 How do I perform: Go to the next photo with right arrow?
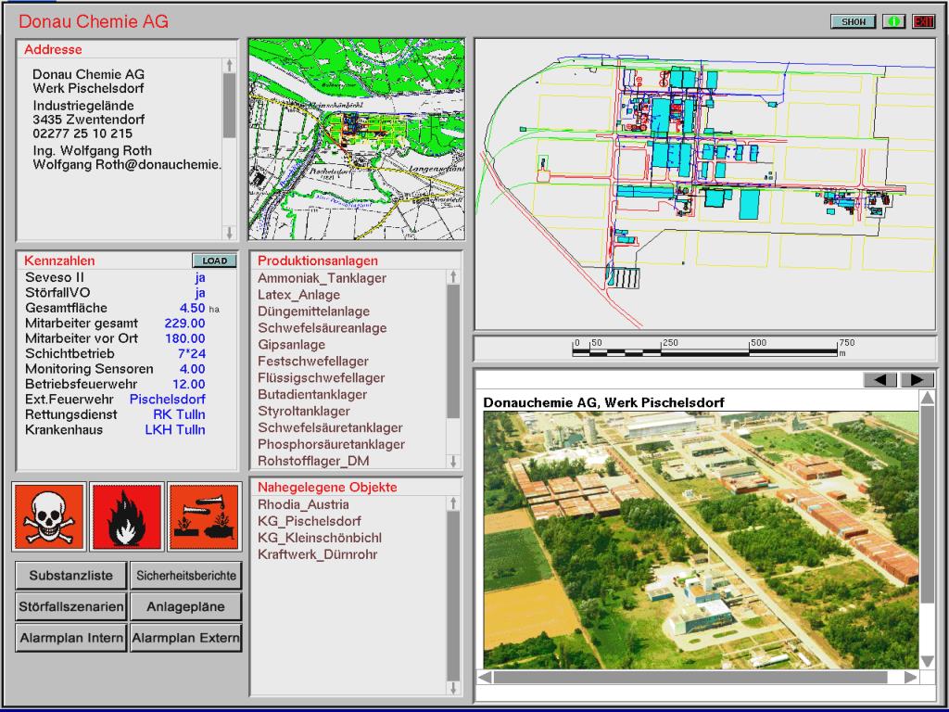coord(917,379)
